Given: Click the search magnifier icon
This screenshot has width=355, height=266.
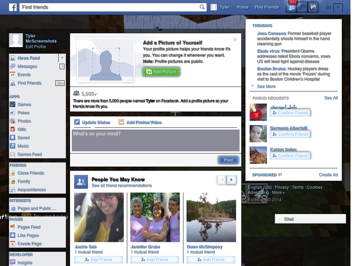Looking at the screenshot, I should click(202, 7).
